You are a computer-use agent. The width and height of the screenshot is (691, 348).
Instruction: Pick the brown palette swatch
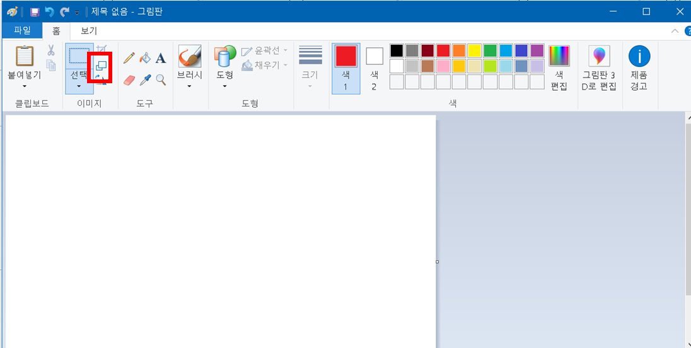pos(427,66)
